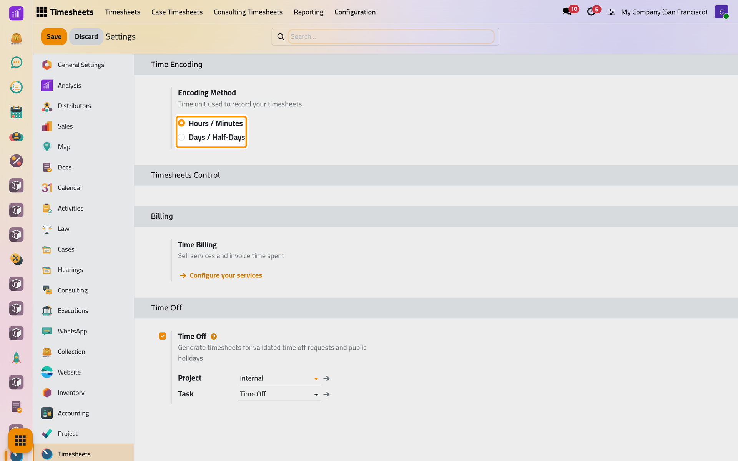Open the Law settings section

(x=83, y=229)
